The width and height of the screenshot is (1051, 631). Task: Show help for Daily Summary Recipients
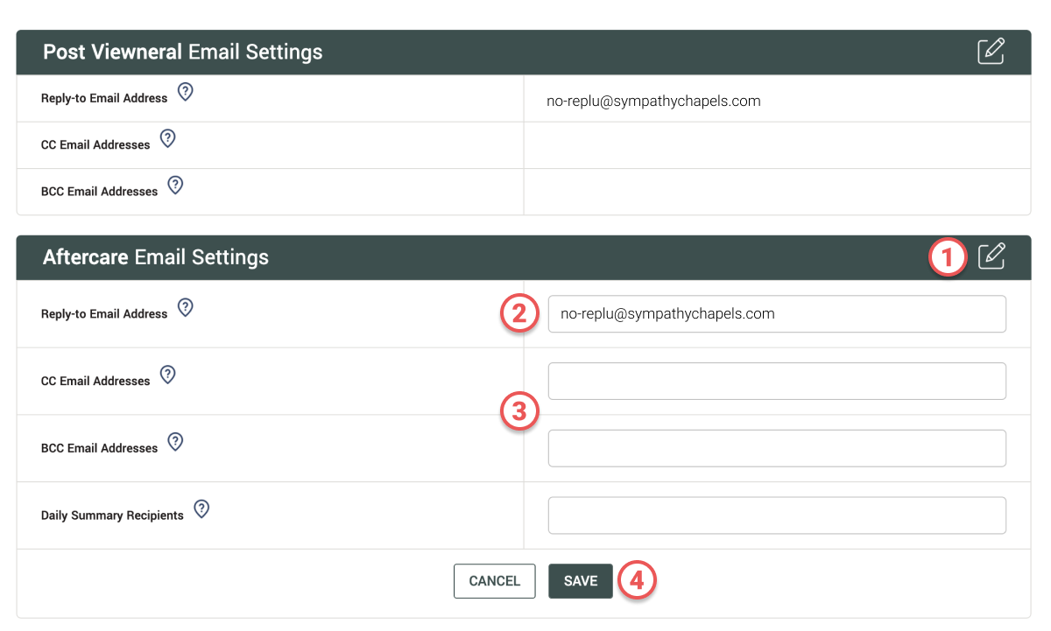click(x=201, y=508)
